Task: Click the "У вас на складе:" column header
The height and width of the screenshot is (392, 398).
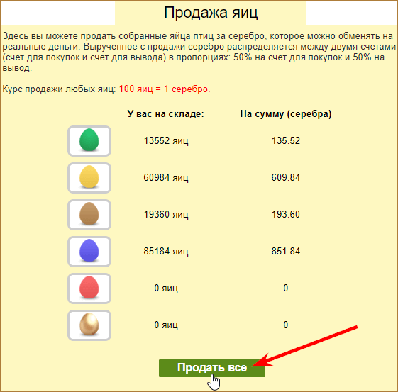Action: click(x=166, y=114)
